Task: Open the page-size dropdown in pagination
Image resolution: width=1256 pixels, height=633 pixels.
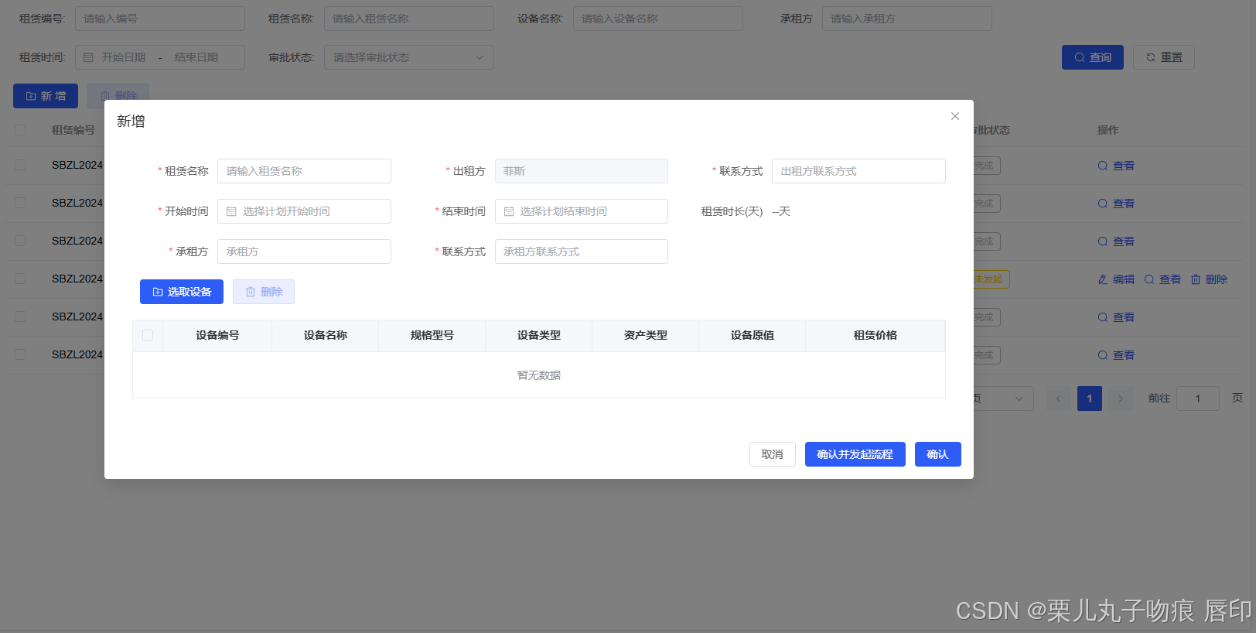Action: tap(1003, 399)
